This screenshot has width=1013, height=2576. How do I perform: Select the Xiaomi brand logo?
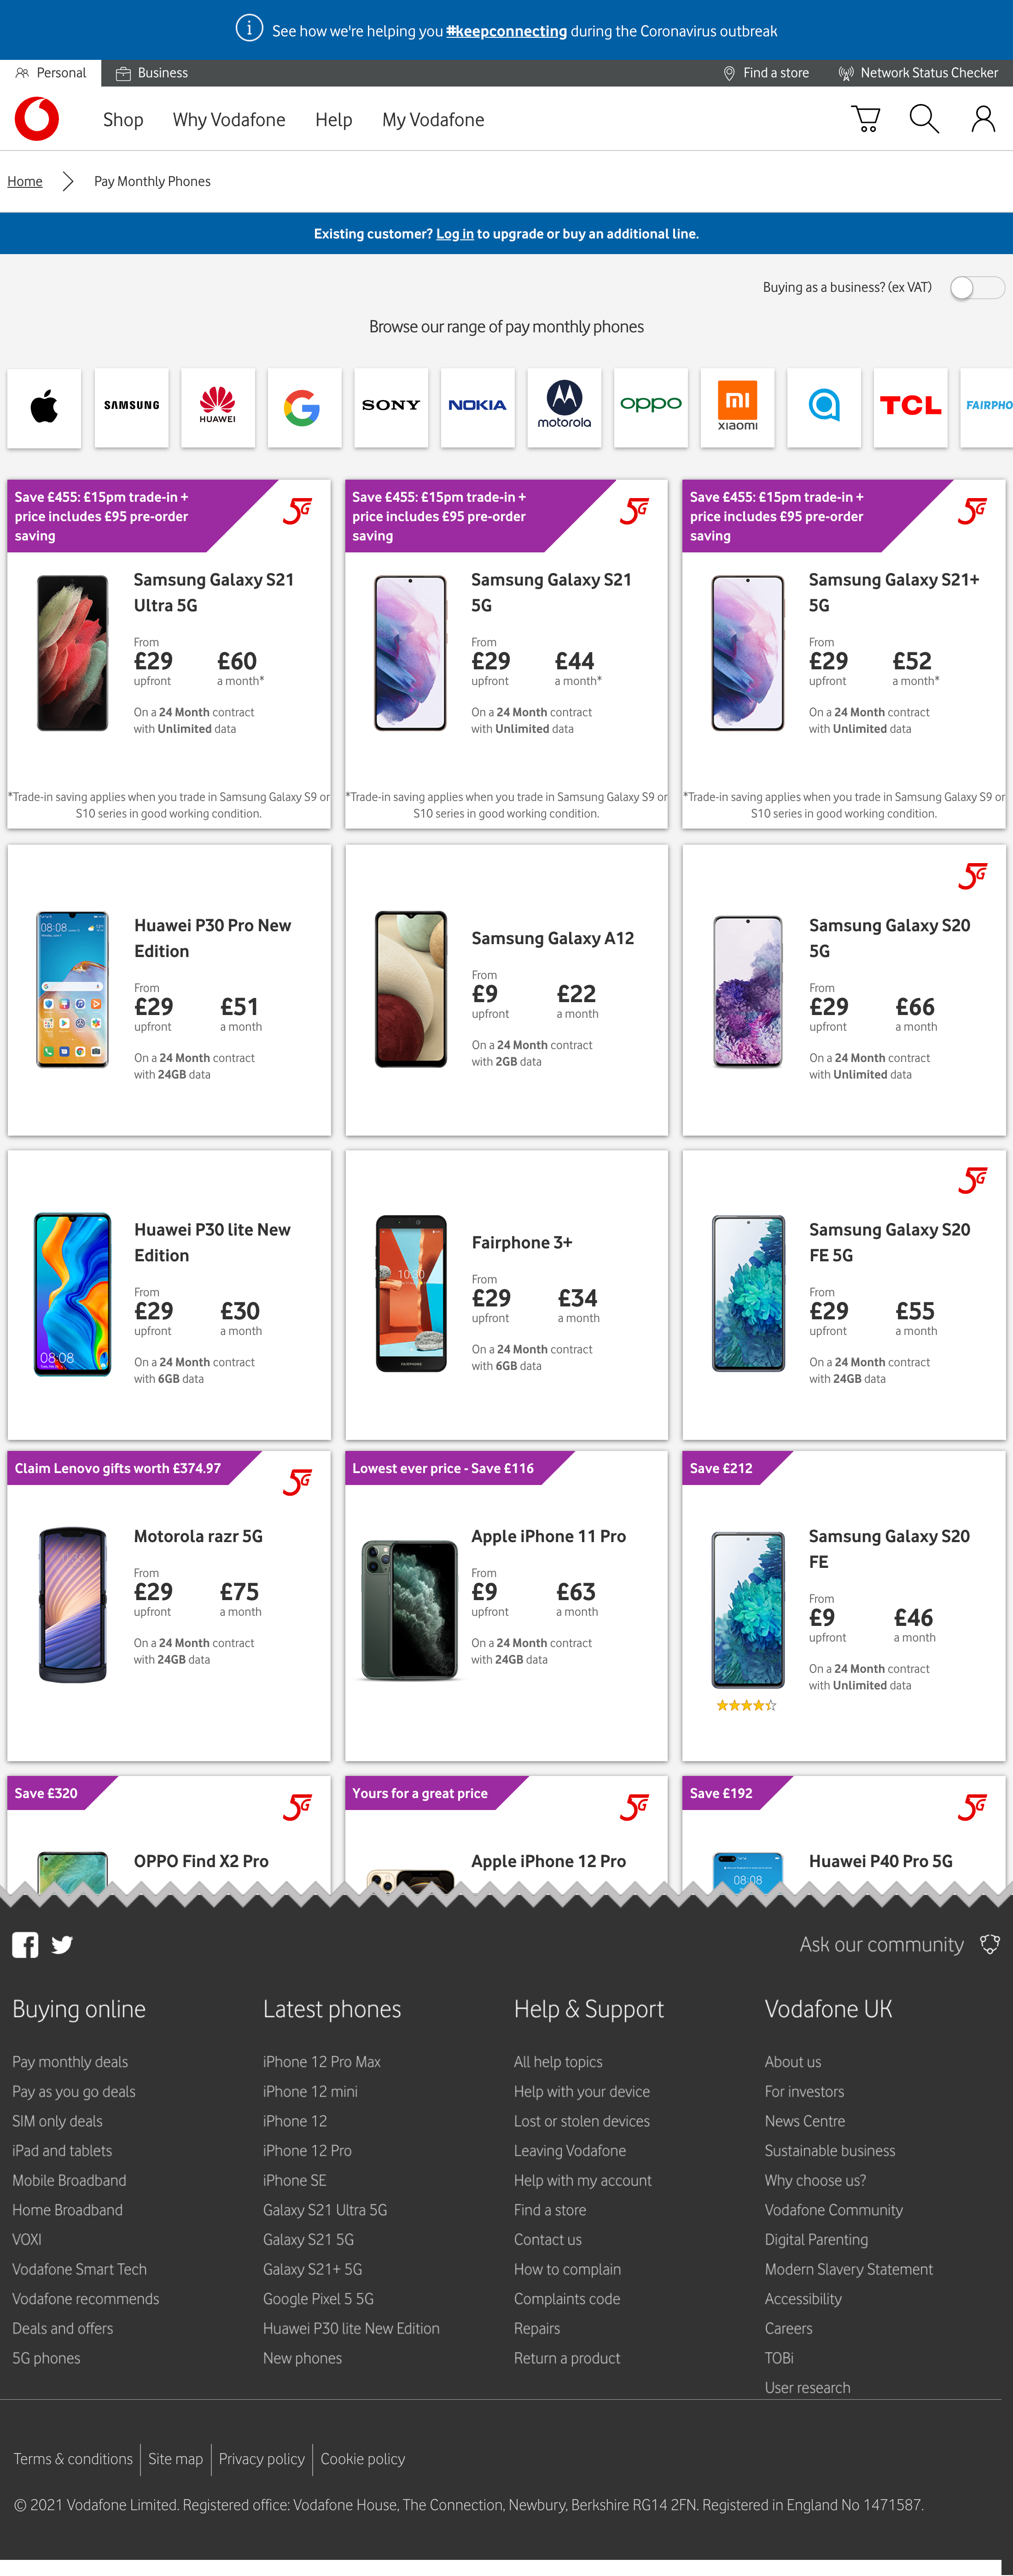point(737,406)
